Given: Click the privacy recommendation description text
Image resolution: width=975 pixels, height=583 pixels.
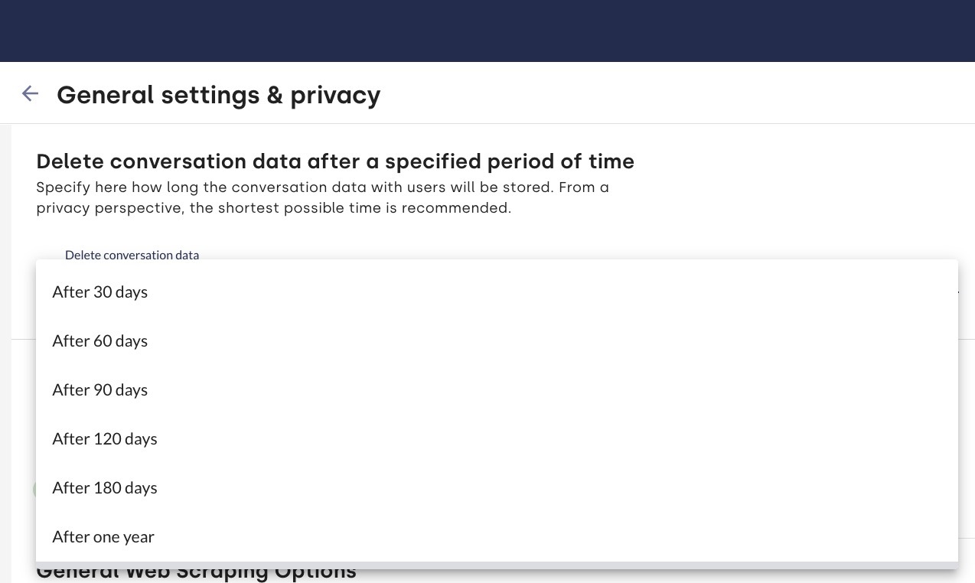Looking at the screenshot, I should 322,197.
